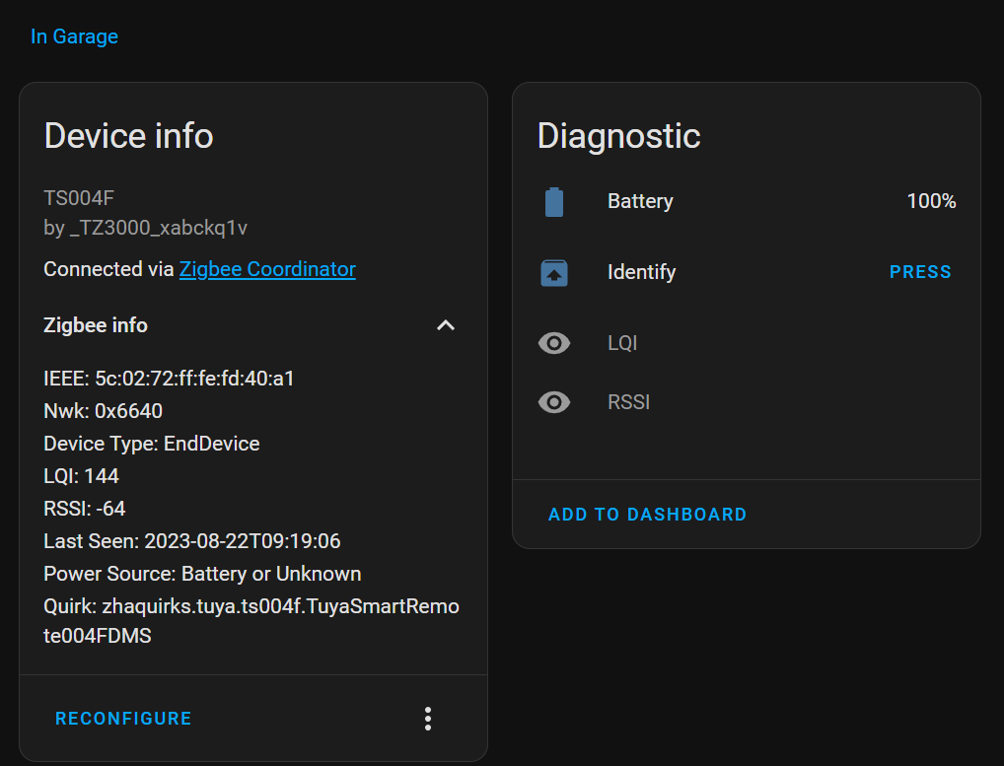This screenshot has width=1004, height=766.
Task: Show the hidden LQI entity eye icon
Action: click(554, 343)
